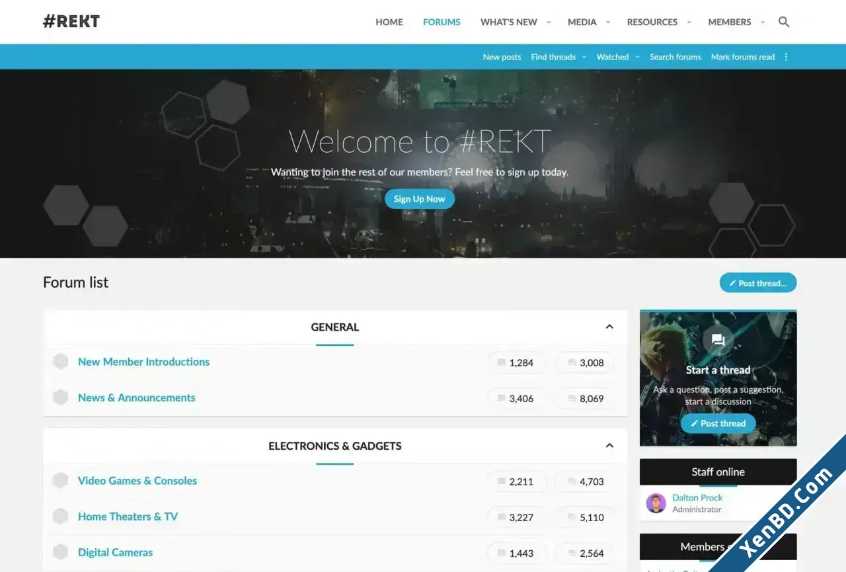This screenshot has height=572, width=846.
Task: Click the Digital Cameras hexagon icon
Action: [60, 552]
